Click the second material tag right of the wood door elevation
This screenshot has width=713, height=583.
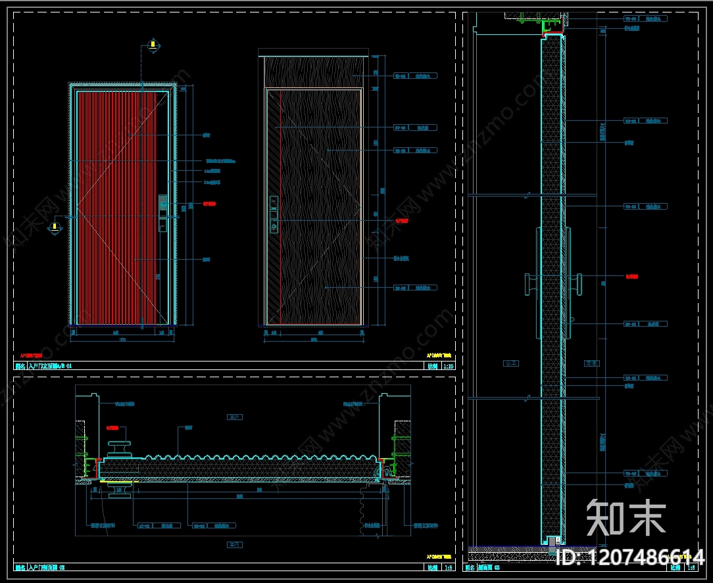(415, 128)
